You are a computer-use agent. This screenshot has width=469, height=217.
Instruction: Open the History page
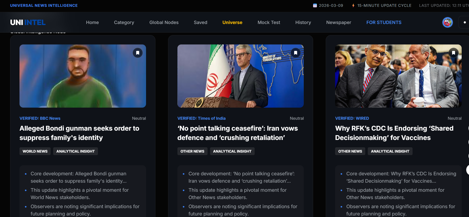tap(303, 22)
